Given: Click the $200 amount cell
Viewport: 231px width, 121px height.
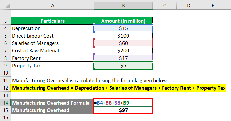Looking at the screenshot, I should point(123,51).
